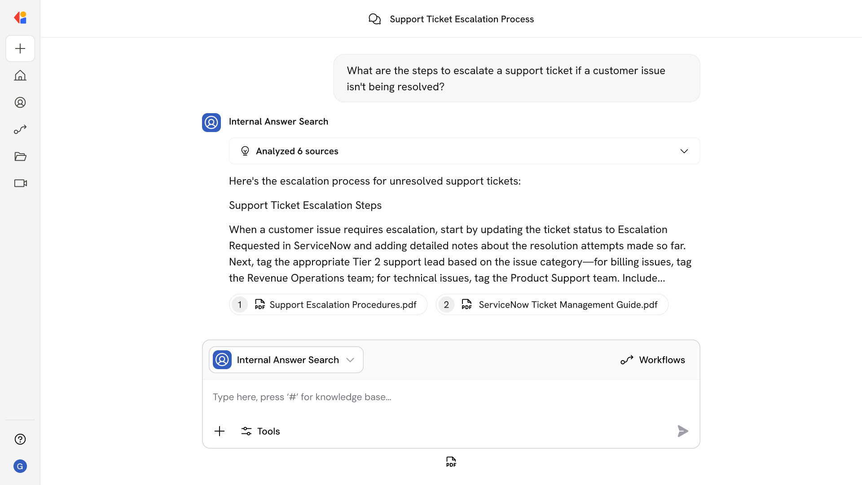Select the Support Ticket Escalation Process title
Screen dimensions: 862x485
coord(462,19)
